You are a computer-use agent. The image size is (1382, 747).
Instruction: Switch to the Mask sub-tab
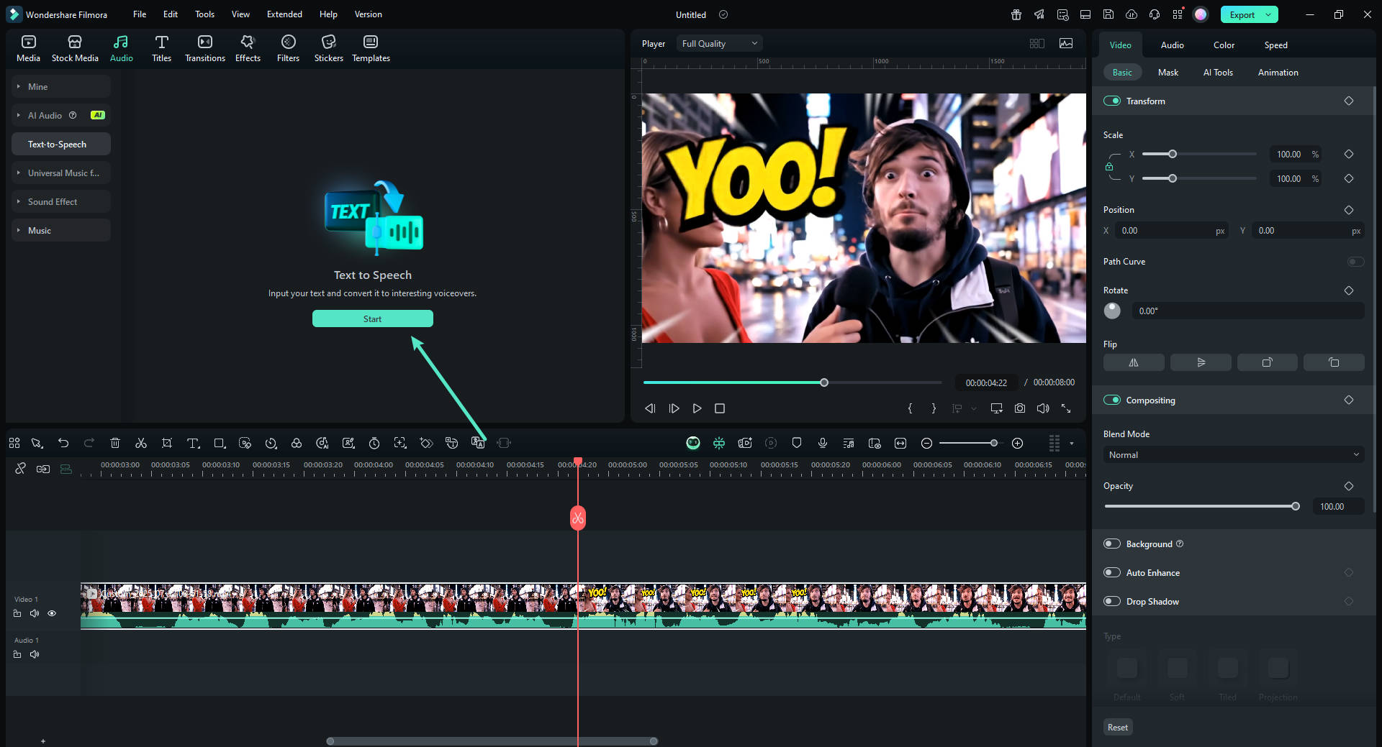(x=1168, y=72)
